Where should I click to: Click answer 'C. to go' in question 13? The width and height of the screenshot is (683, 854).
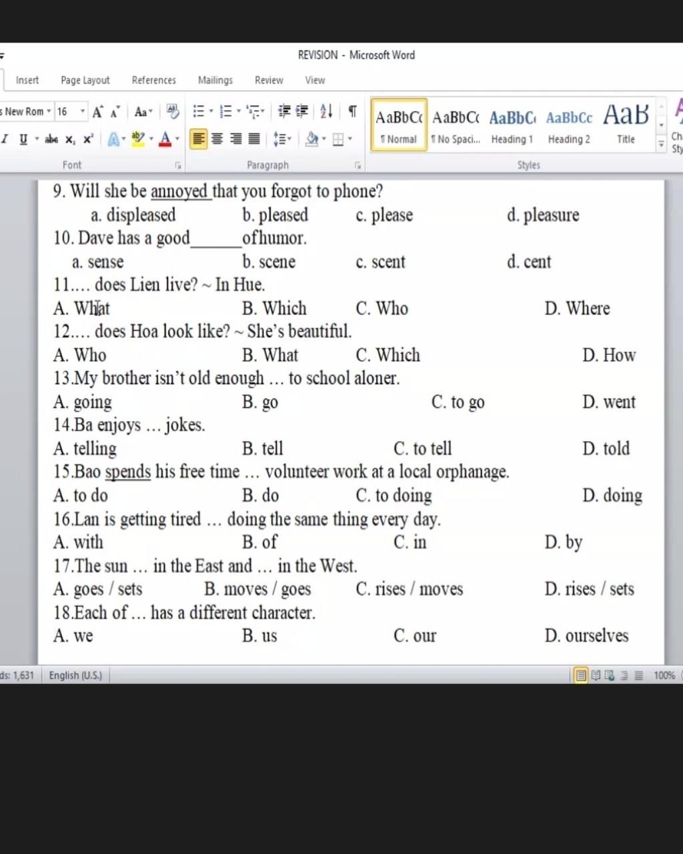(x=458, y=402)
